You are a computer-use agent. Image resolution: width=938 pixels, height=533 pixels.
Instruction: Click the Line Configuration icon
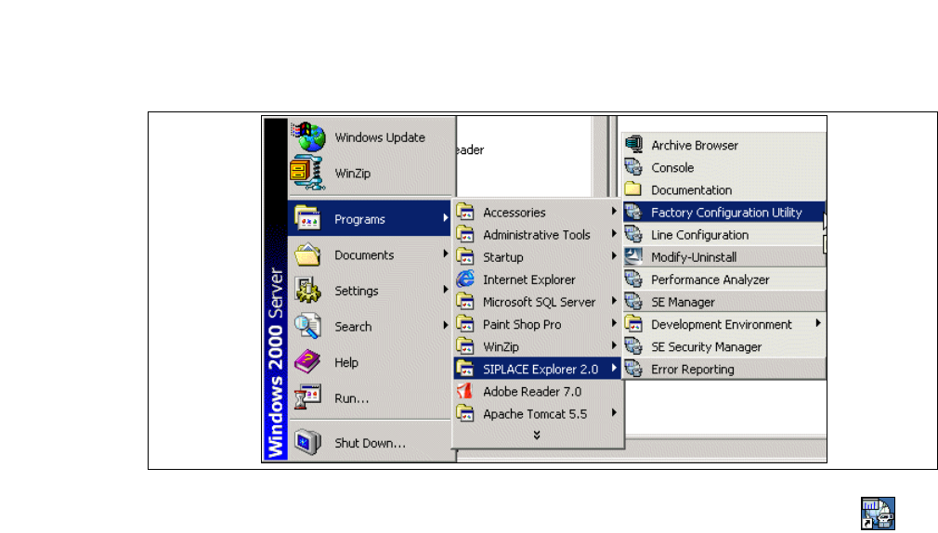(633, 235)
